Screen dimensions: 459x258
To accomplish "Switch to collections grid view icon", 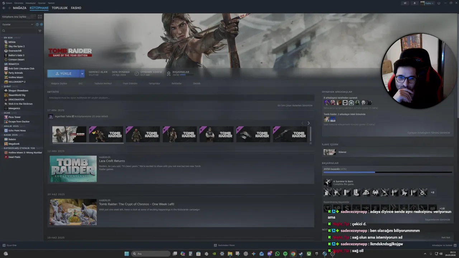I will point(40,16).
